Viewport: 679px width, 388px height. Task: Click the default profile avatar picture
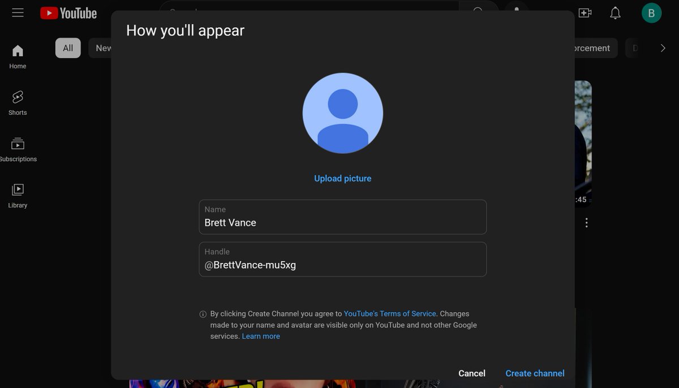click(x=343, y=113)
